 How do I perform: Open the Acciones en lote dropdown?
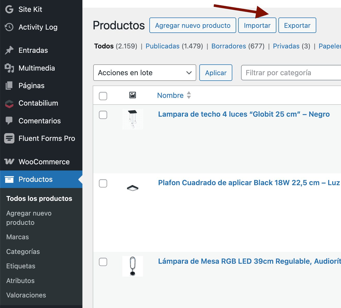144,73
